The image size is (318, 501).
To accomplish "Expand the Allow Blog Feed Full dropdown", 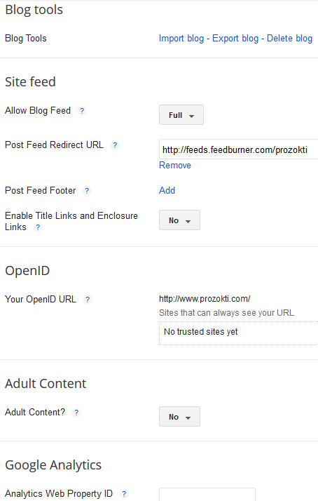I will (181, 114).
